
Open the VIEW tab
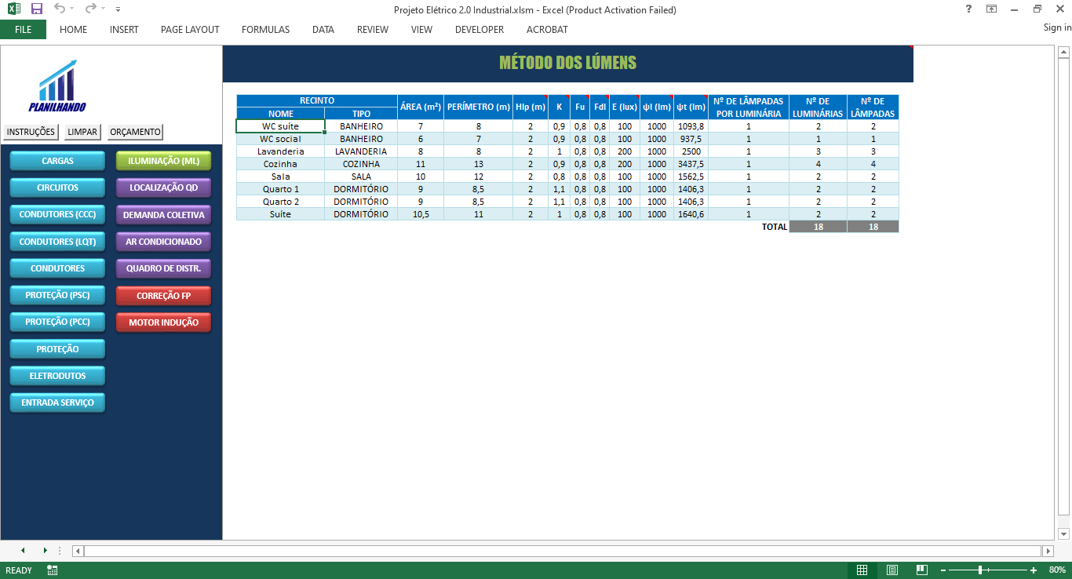point(421,30)
